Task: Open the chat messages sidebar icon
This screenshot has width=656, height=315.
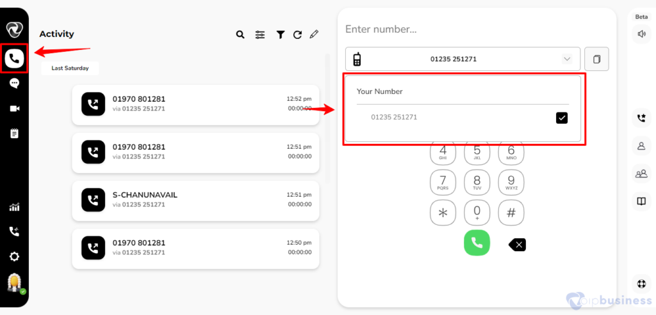Action: coord(14,84)
